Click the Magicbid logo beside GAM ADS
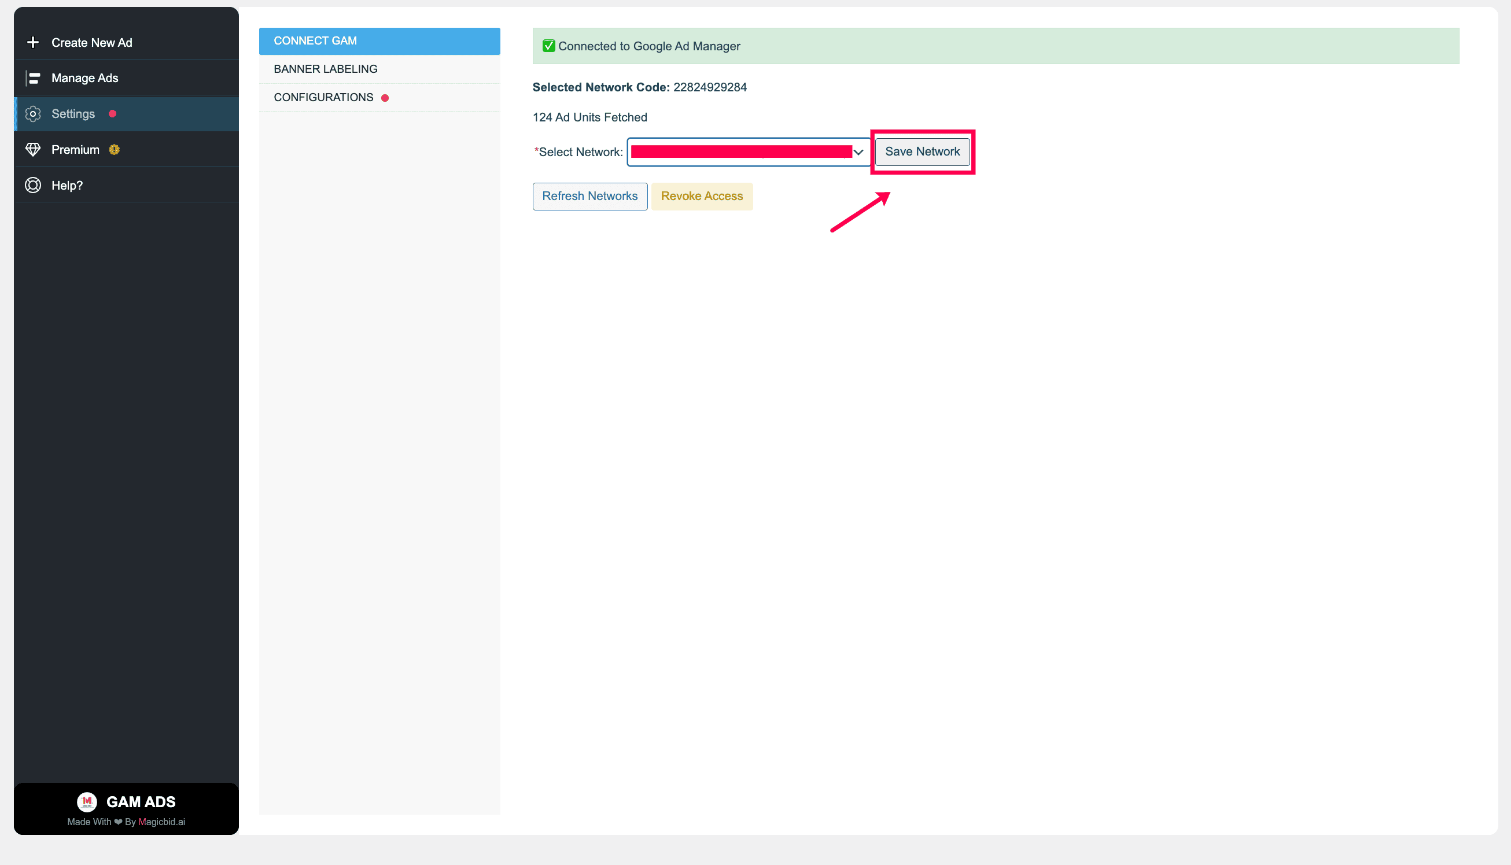1511x865 pixels. tap(87, 801)
